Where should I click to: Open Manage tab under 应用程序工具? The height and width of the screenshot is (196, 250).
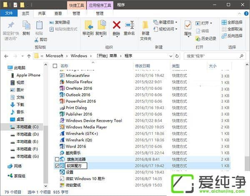100,13
